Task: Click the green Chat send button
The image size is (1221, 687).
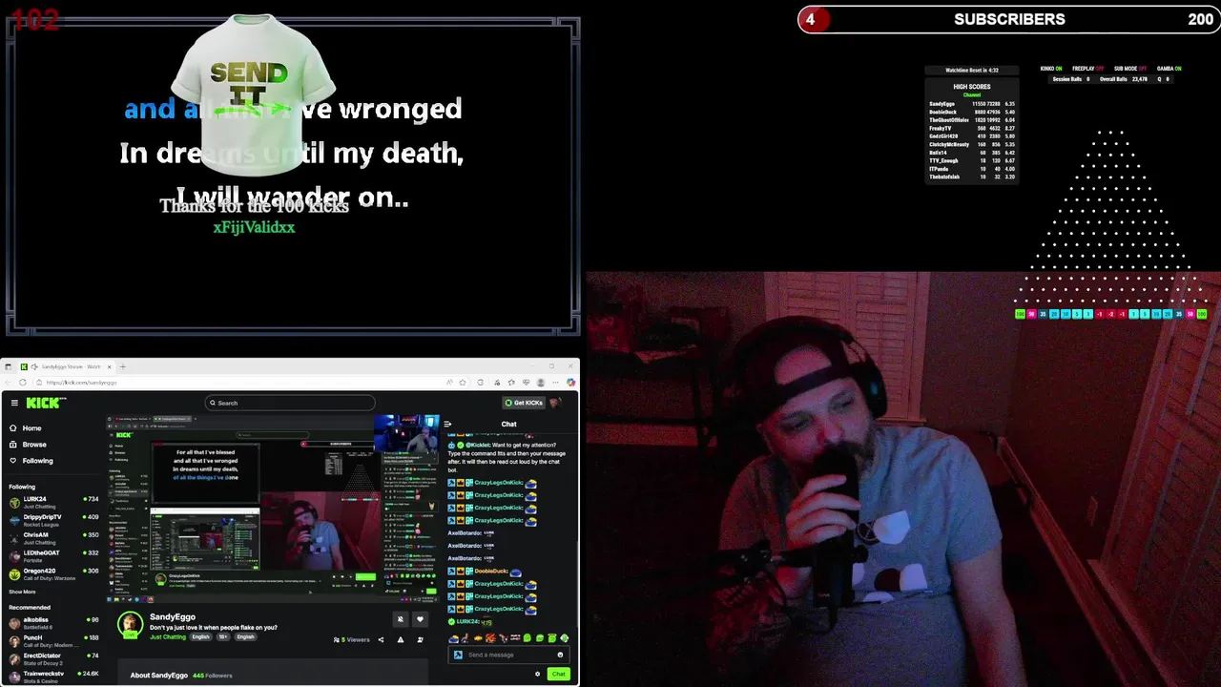Action: point(558,675)
